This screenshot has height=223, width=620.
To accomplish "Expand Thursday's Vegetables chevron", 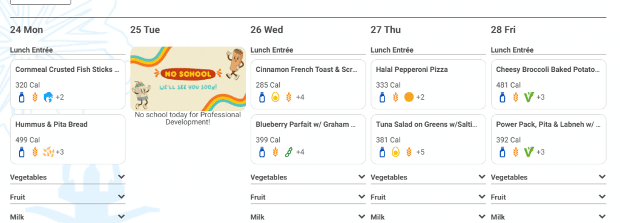I will (x=482, y=177).
